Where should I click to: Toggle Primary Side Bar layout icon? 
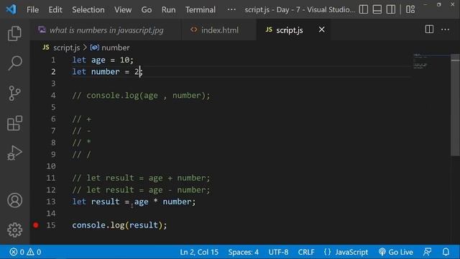364,9
